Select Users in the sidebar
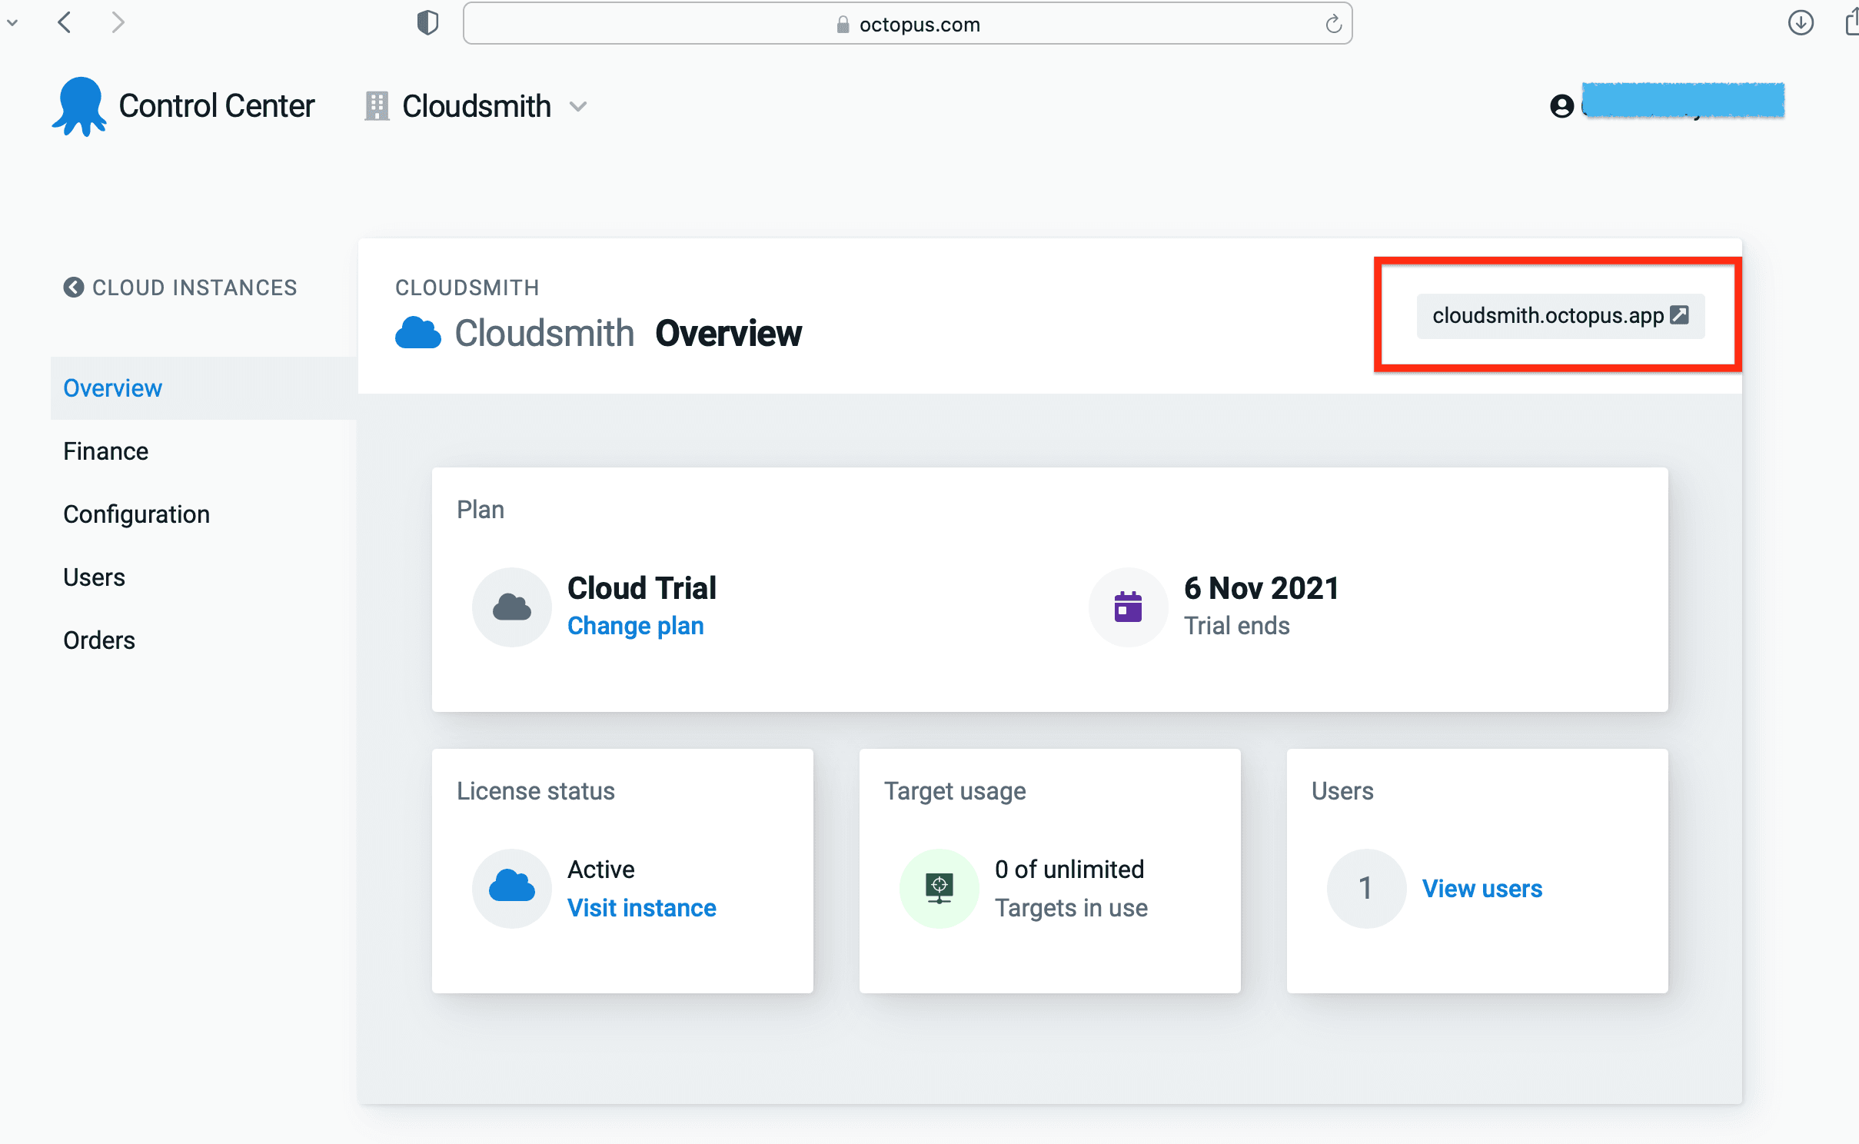This screenshot has height=1144, width=1859. pyautogui.click(x=94, y=577)
